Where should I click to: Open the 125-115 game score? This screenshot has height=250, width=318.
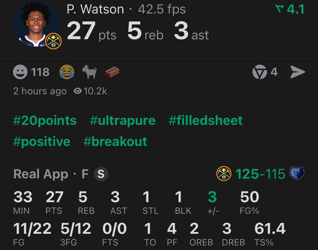tap(260, 174)
